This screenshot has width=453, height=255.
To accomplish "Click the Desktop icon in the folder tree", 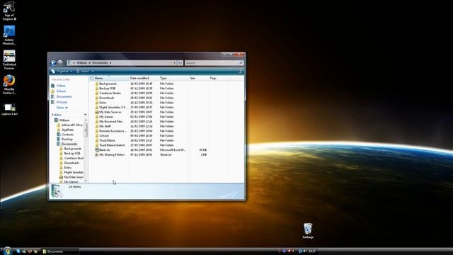I will [x=59, y=139].
